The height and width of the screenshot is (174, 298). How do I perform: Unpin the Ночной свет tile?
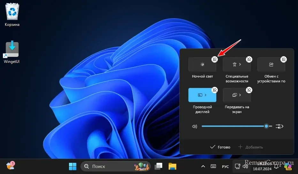(x=215, y=59)
